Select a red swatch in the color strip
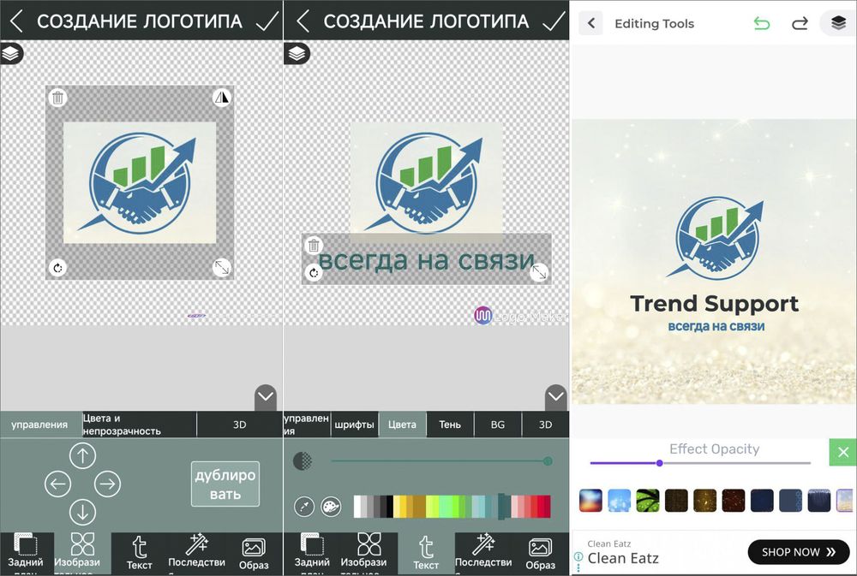The width and height of the screenshot is (857, 576). [x=543, y=507]
